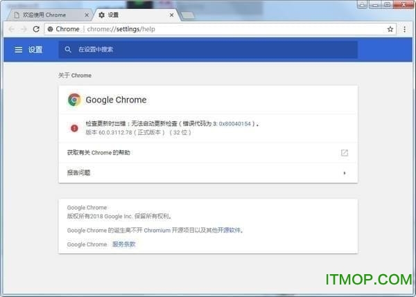
Task: Click the external link icon for Chrome help
Action: coord(344,152)
